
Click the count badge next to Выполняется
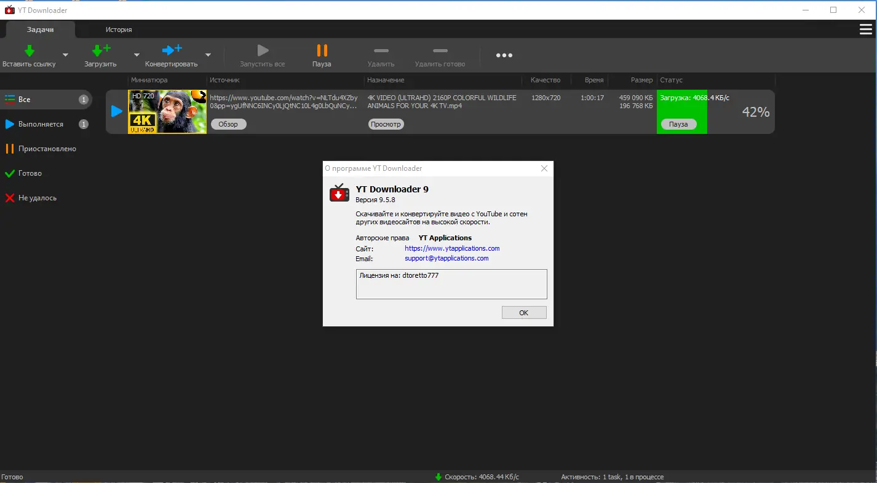84,124
